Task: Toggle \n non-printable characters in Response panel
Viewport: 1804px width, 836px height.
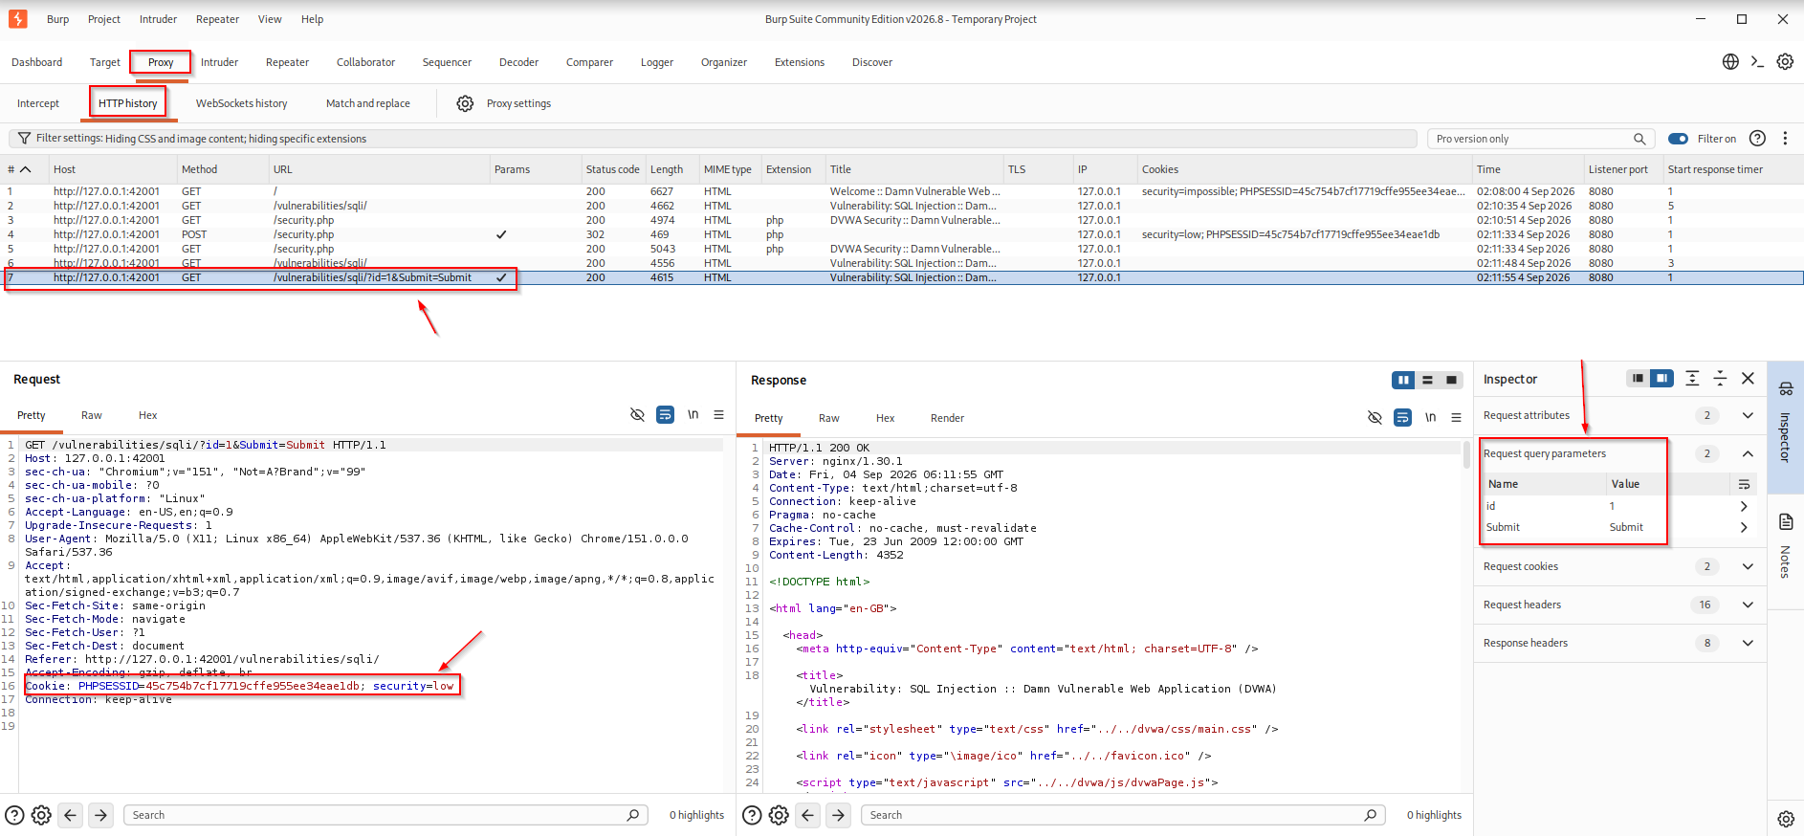Action: pyautogui.click(x=1430, y=418)
